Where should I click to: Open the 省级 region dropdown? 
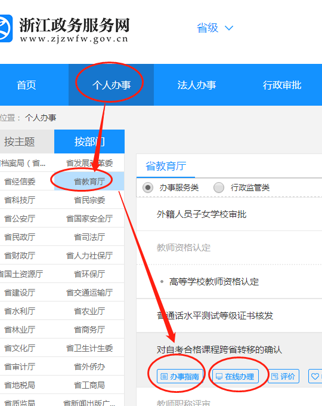[215, 28]
